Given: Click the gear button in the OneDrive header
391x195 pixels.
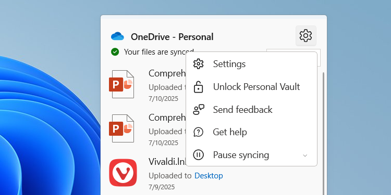Looking at the screenshot, I should [x=306, y=36].
